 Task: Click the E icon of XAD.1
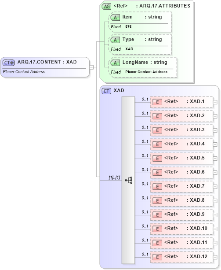157,102
